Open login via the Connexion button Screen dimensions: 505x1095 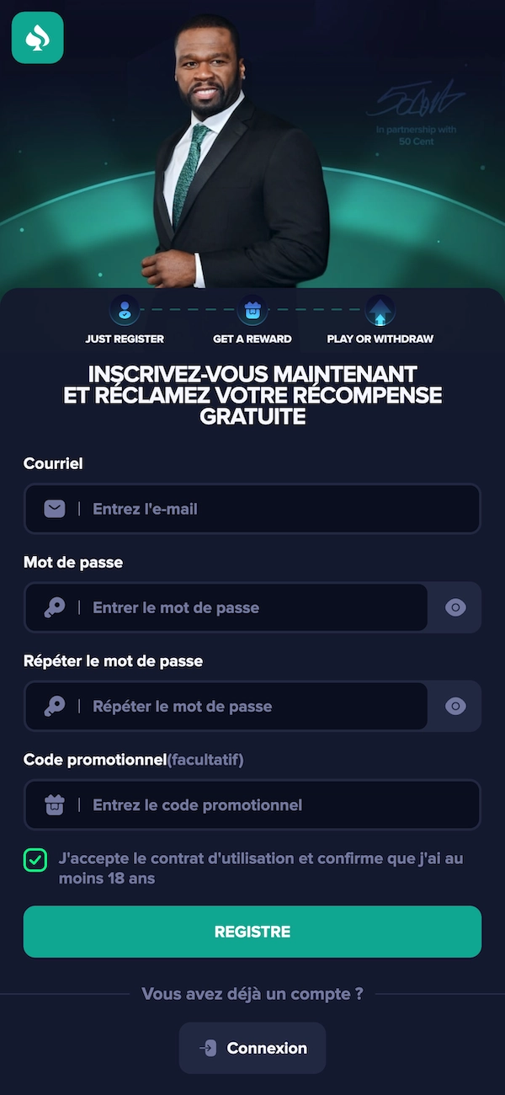(x=252, y=1048)
